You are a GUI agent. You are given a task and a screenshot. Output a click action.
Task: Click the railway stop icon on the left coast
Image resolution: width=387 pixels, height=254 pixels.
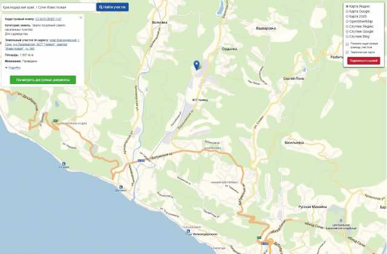[x=63, y=164]
